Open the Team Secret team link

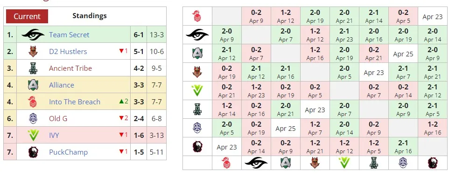pos(69,34)
